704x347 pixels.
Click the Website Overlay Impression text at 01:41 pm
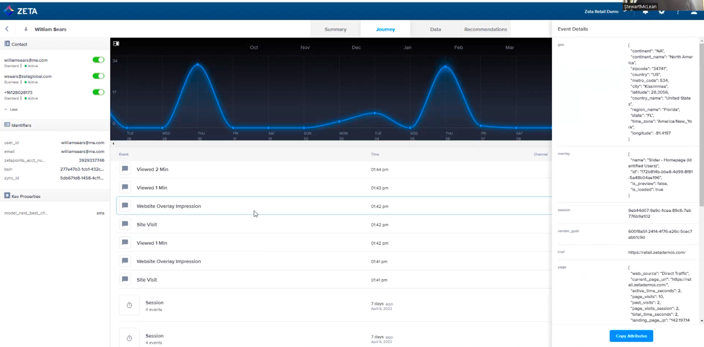coord(169,261)
